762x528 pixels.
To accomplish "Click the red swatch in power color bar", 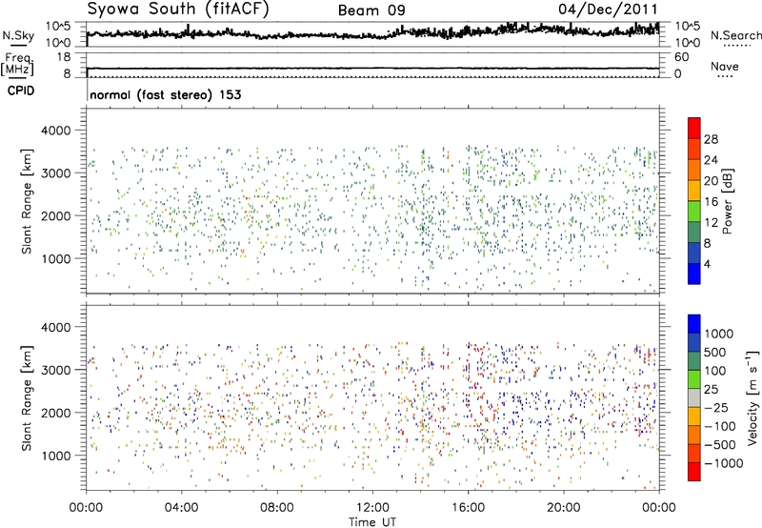I will (694, 129).
